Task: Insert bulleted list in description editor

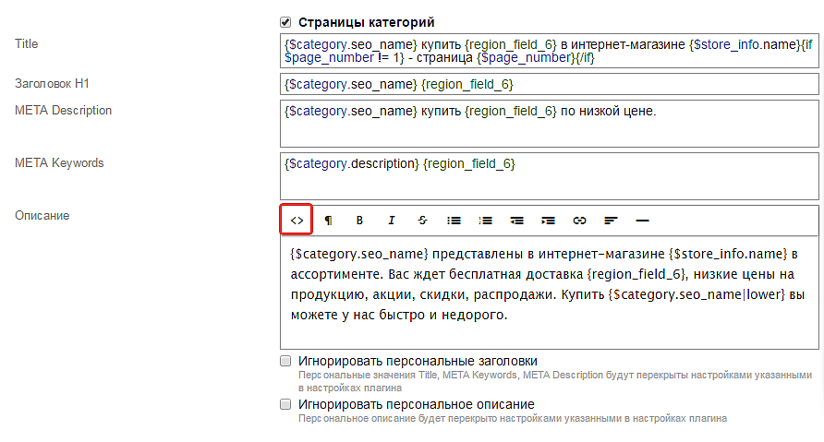Action: click(454, 221)
